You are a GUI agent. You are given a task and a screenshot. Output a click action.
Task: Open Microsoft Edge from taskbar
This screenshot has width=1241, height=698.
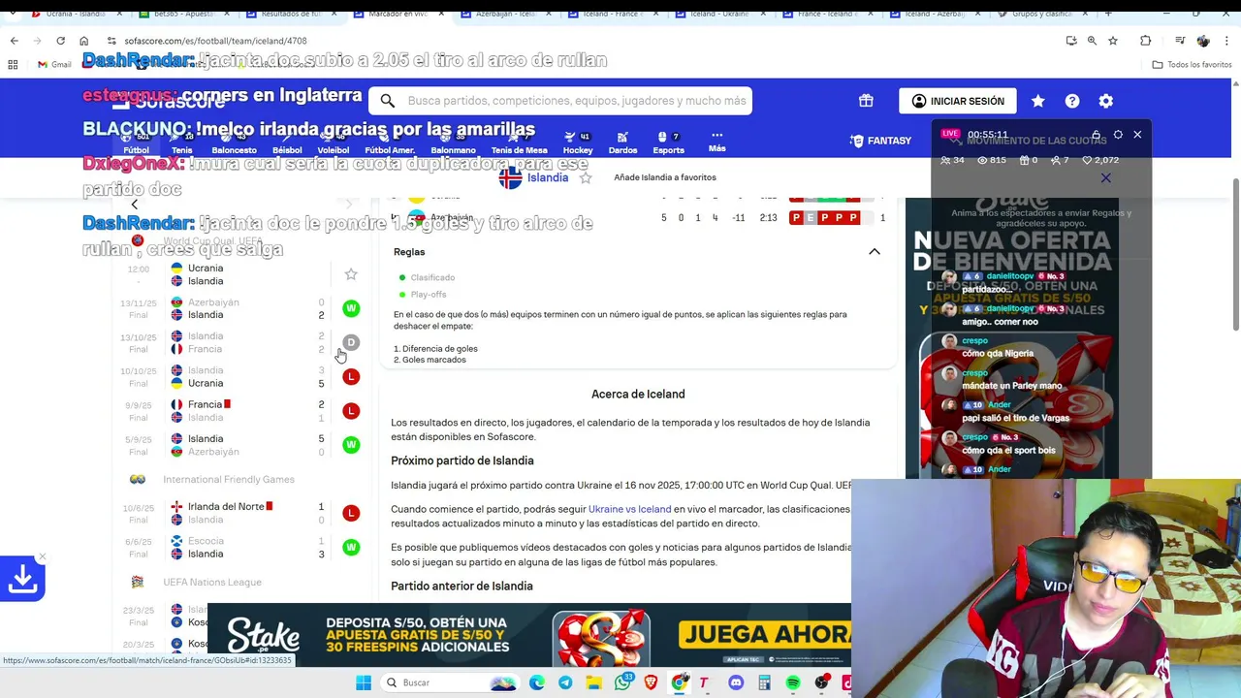point(537,682)
